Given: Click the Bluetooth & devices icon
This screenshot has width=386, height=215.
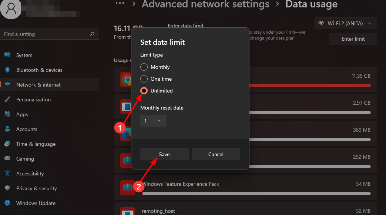Looking at the screenshot, I should pyautogui.click(x=7, y=70).
